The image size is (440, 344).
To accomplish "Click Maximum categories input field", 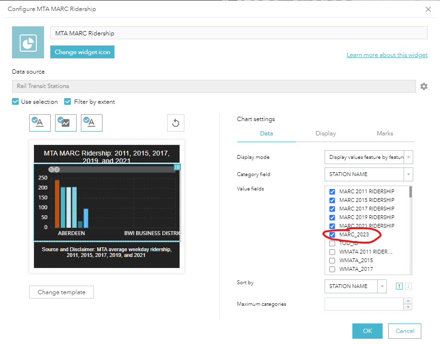I will coord(364,304).
